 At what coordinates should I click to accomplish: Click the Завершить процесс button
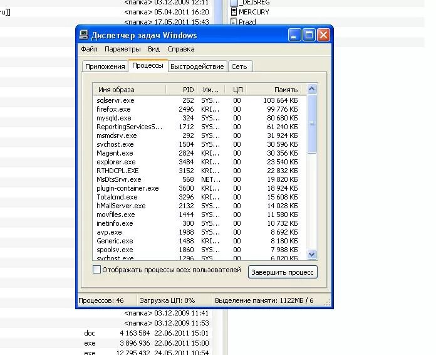click(283, 272)
